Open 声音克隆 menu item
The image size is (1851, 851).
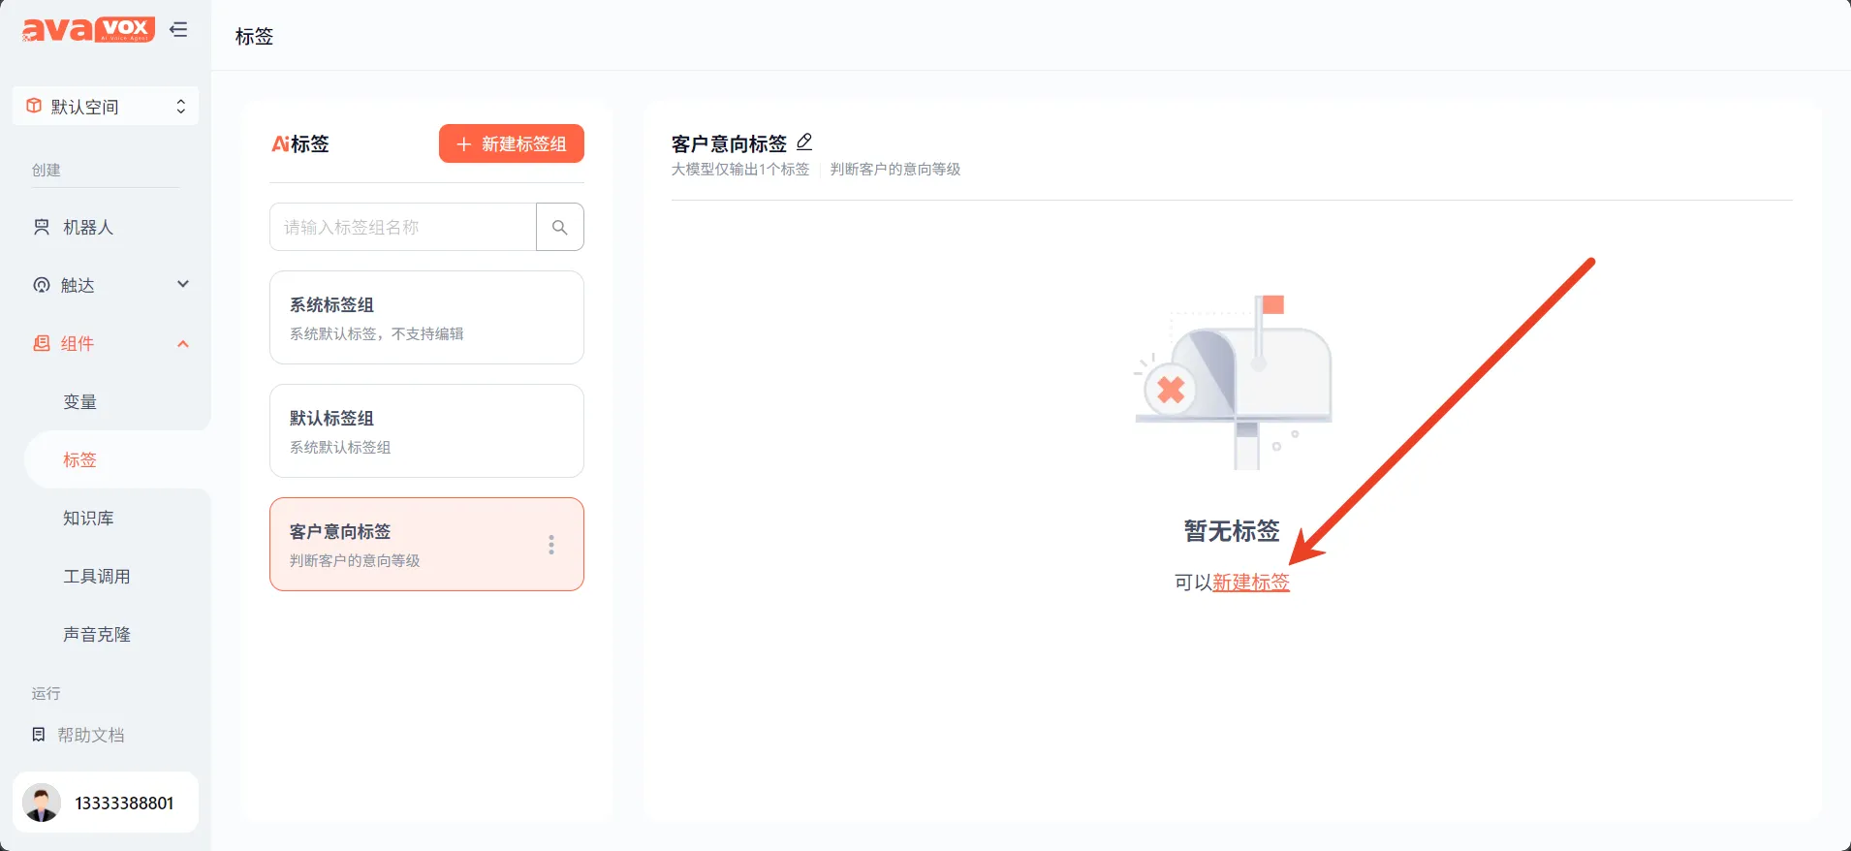pyautogui.click(x=96, y=634)
